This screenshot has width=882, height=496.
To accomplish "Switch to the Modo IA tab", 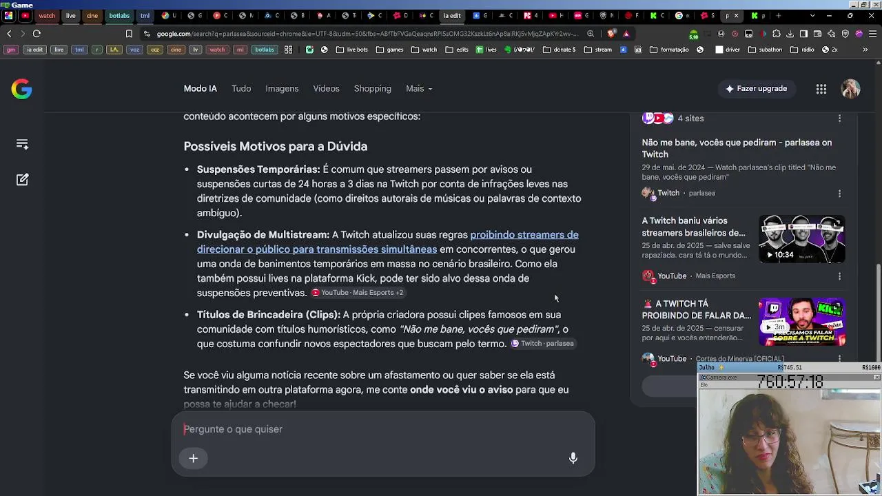I will [200, 89].
